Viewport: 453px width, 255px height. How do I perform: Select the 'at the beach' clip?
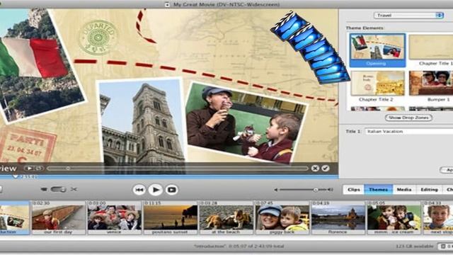click(x=226, y=217)
